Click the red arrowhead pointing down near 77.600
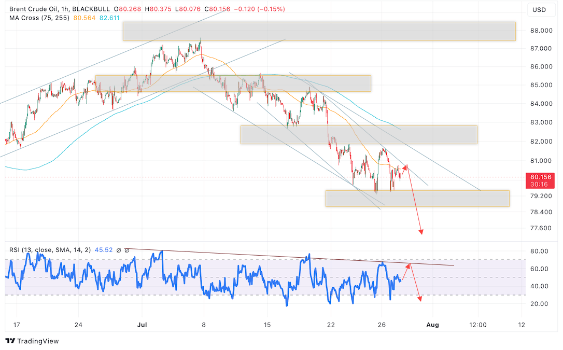 point(422,232)
